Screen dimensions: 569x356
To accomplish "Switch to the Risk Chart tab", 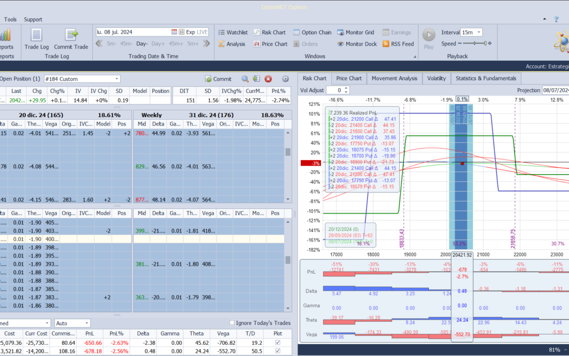I will (314, 79).
